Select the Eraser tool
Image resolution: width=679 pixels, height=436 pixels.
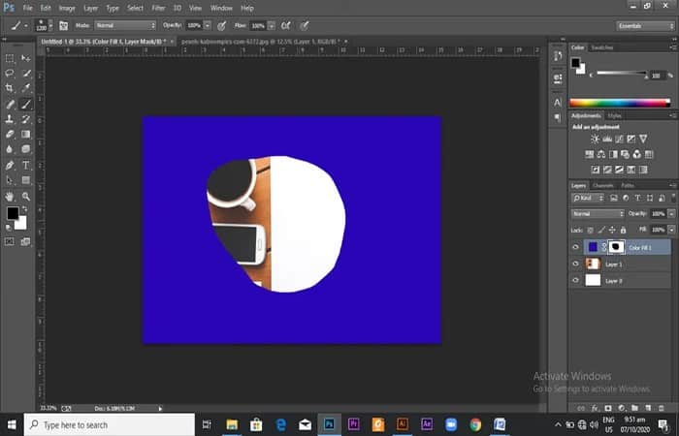(x=10, y=134)
